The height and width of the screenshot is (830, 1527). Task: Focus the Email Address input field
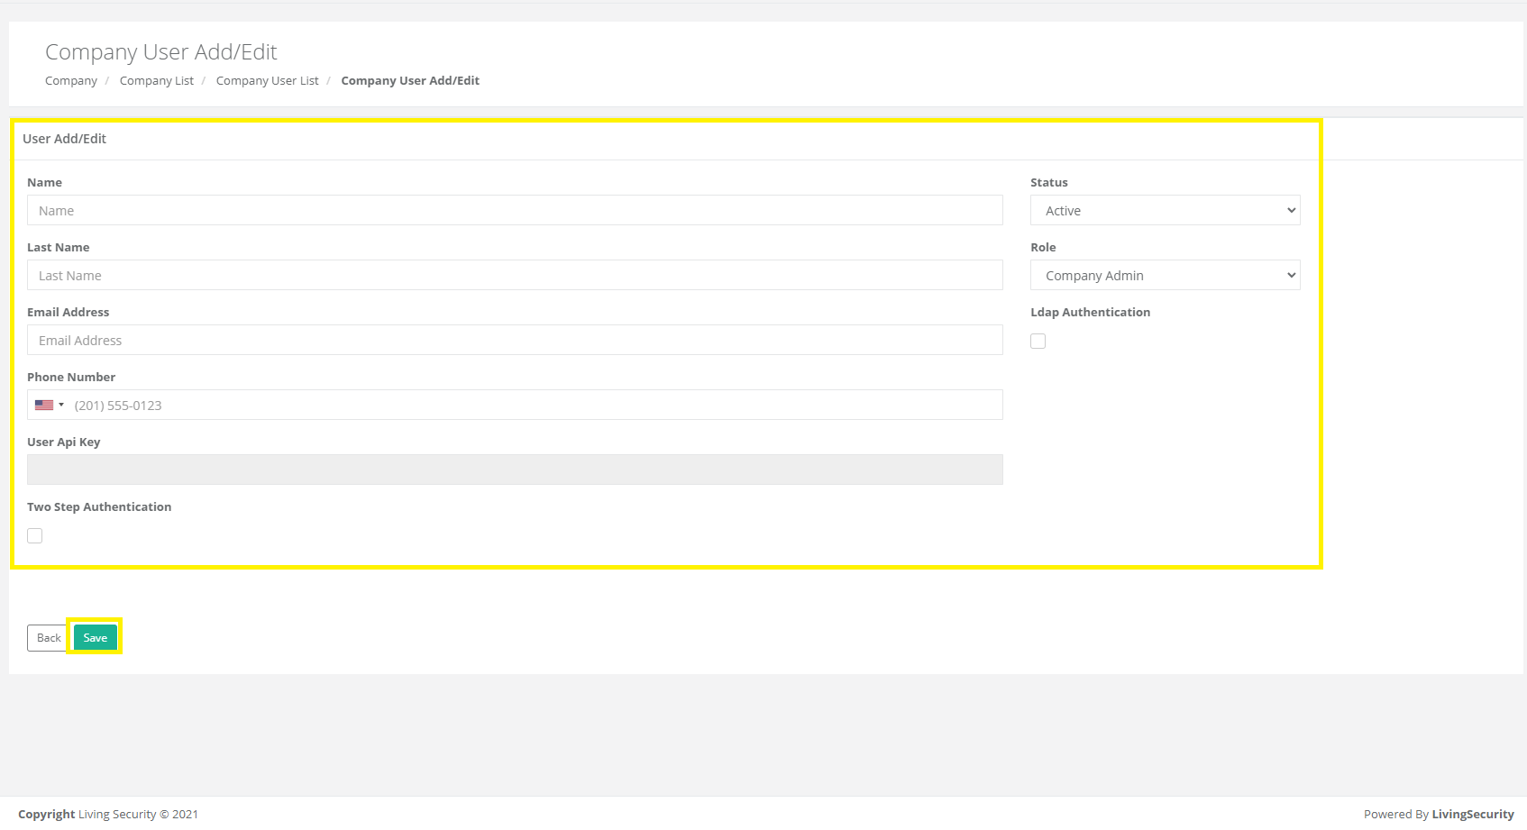[515, 340]
